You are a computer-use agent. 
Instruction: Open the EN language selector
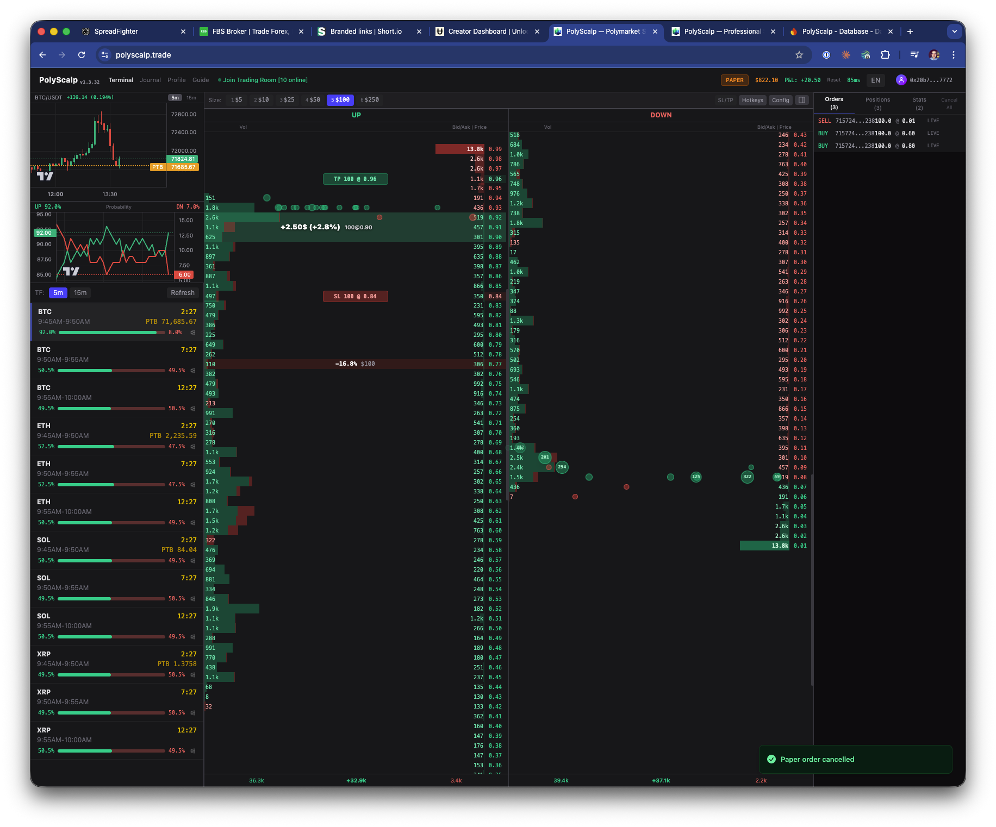coord(875,80)
